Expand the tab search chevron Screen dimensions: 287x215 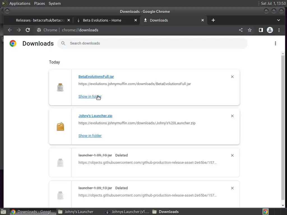pyautogui.click(x=278, y=20)
